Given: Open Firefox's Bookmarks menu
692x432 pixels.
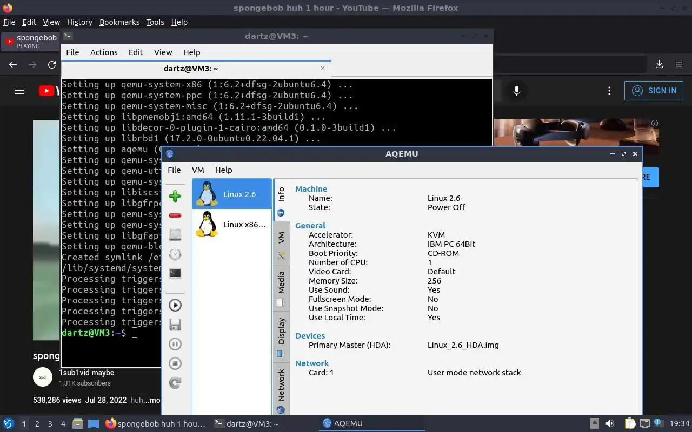Looking at the screenshot, I should (119, 22).
